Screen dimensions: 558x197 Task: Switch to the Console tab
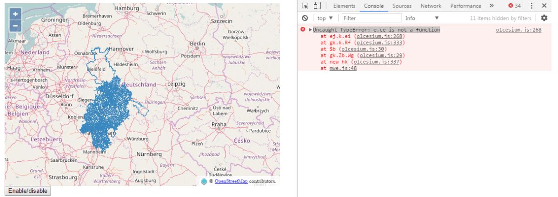click(x=374, y=6)
